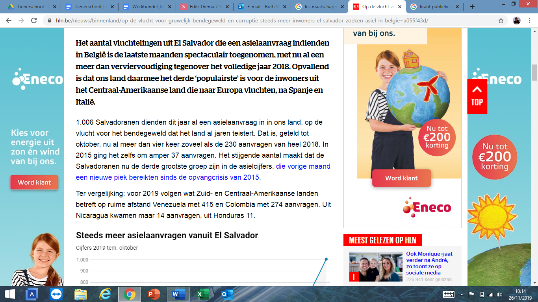This screenshot has height=302, width=538.
Task: Click the browser back arrow
Action: (x=9, y=20)
